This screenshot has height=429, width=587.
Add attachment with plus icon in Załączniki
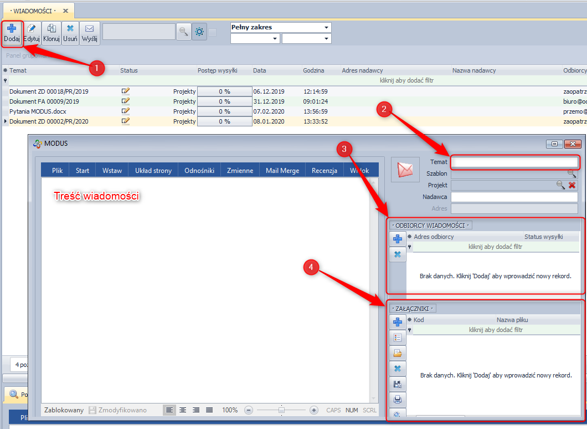tap(397, 322)
